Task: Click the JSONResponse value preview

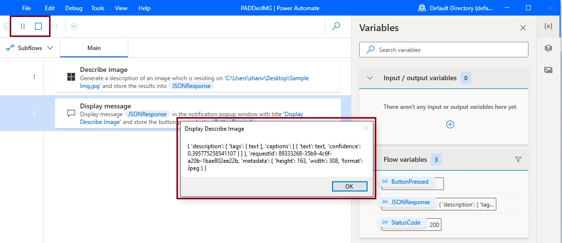Action: click(x=467, y=205)
